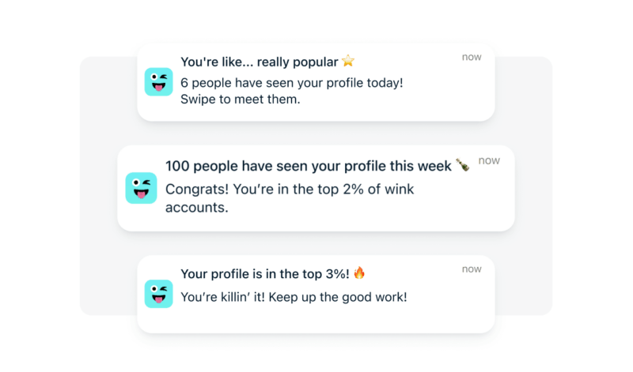Tap the 'Swipe to meet them.' line
Viewport: 633px width, 372px height.
[x=240, y=100]
